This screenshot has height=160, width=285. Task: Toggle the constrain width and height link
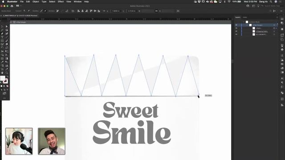[156, 11]
